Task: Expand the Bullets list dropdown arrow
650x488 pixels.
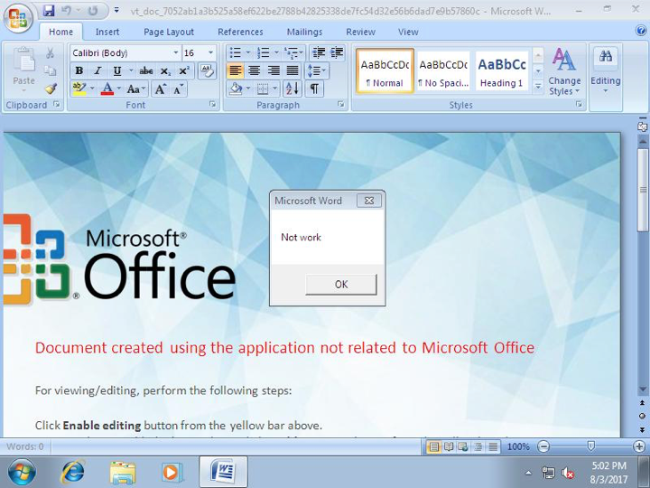Action: pyautogui.click(x=248, y=52)
